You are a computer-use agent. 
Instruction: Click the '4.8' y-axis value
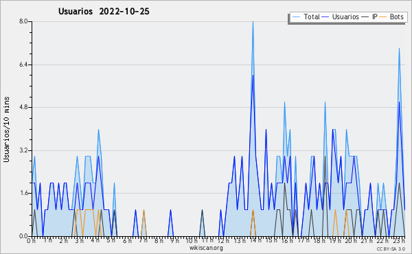point(23,107)
